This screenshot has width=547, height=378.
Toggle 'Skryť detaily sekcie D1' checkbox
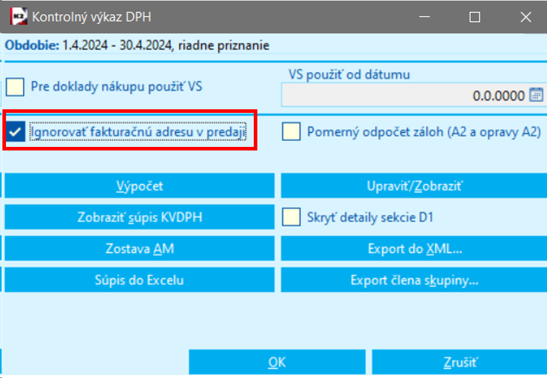291,217
